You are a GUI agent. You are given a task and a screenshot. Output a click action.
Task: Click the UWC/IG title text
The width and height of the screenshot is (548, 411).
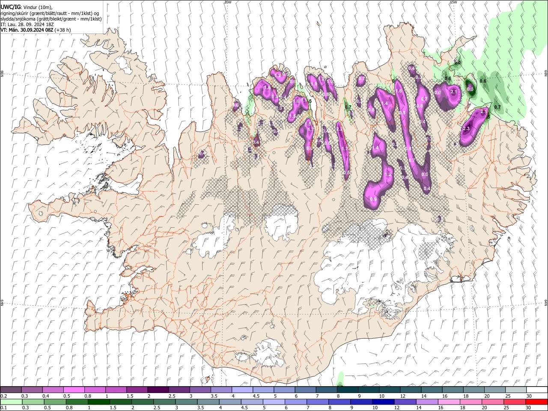[x=10, y=7]
